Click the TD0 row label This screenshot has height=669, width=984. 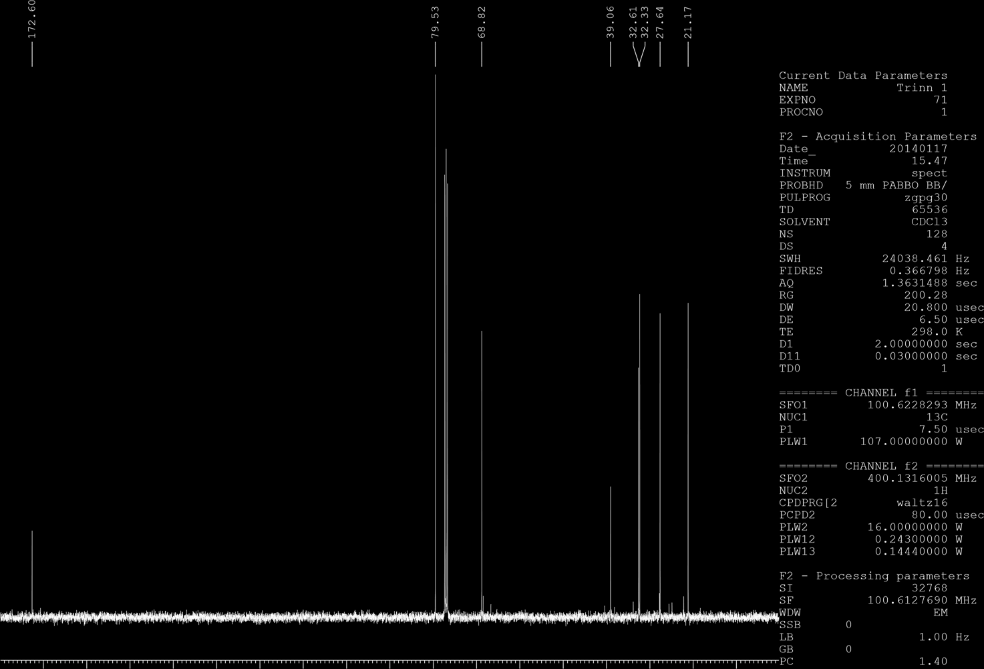pyautogui.click(x=790, y=368)
